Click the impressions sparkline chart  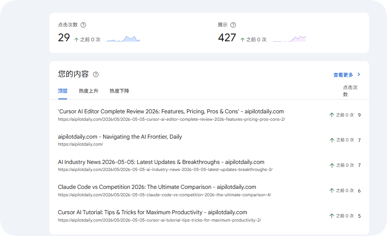coord(289,39)
